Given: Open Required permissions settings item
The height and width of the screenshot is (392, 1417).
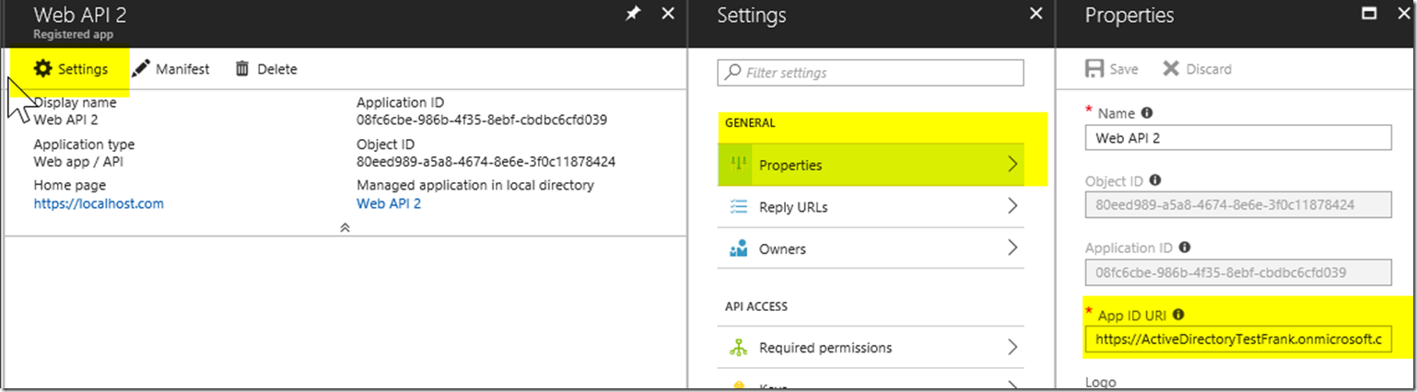Looking at the screenshot, I should click(871, 348).
